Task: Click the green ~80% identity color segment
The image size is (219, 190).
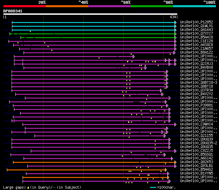Action: 152,6
